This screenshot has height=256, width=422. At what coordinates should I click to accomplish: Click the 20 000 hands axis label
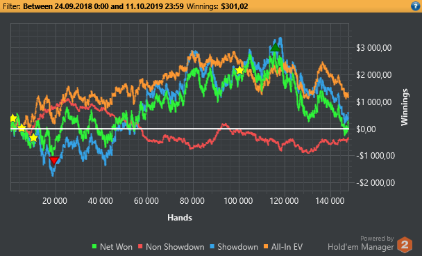click(55, 201)
